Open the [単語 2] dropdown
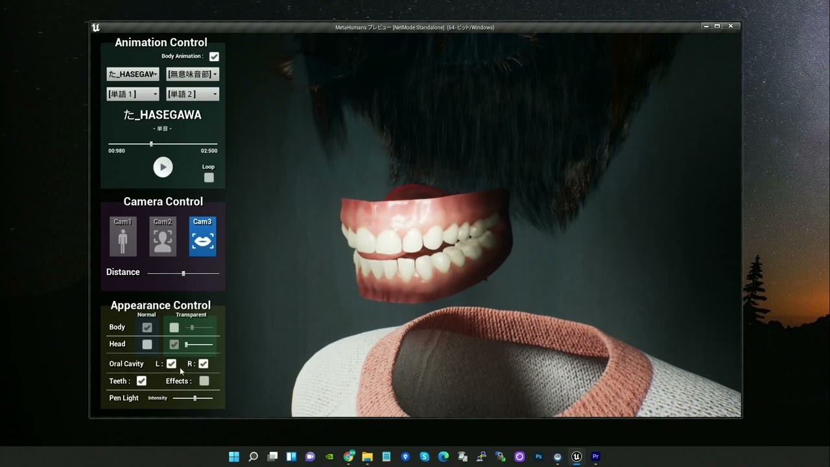830x467 pixels. pyautogui.click(x=193, y=94)
